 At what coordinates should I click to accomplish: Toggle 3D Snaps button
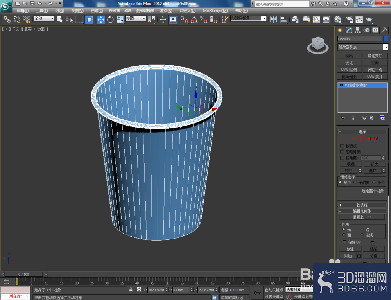[x=184, y=19]
